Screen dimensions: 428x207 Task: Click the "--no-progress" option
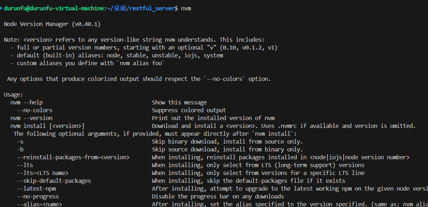pos(38,196)
